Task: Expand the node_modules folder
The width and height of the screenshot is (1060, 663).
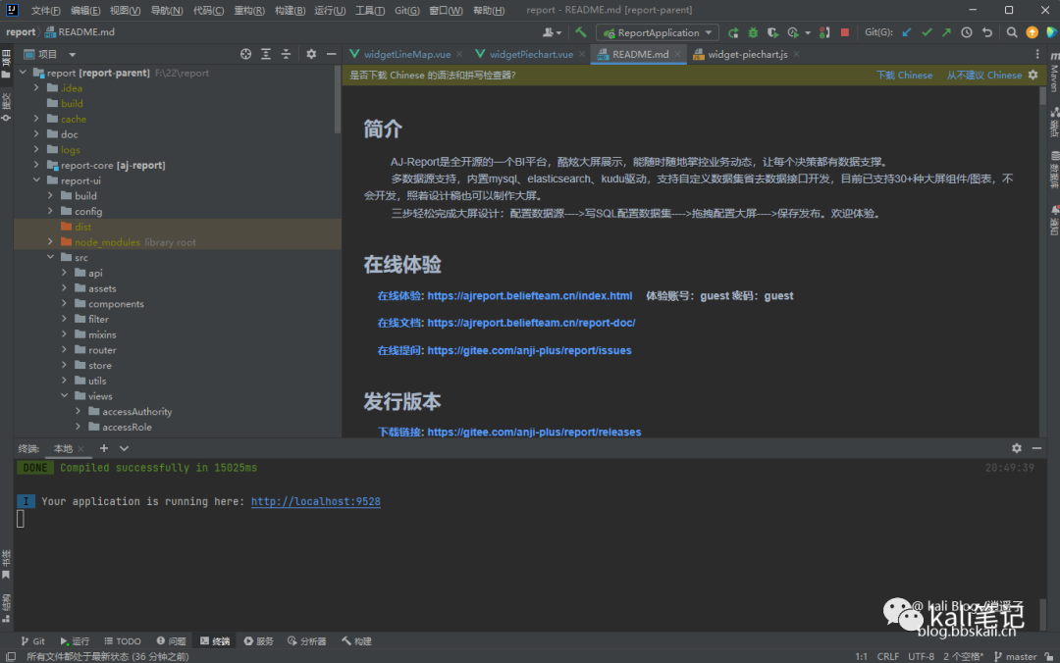Action: (x=51, y=242)
